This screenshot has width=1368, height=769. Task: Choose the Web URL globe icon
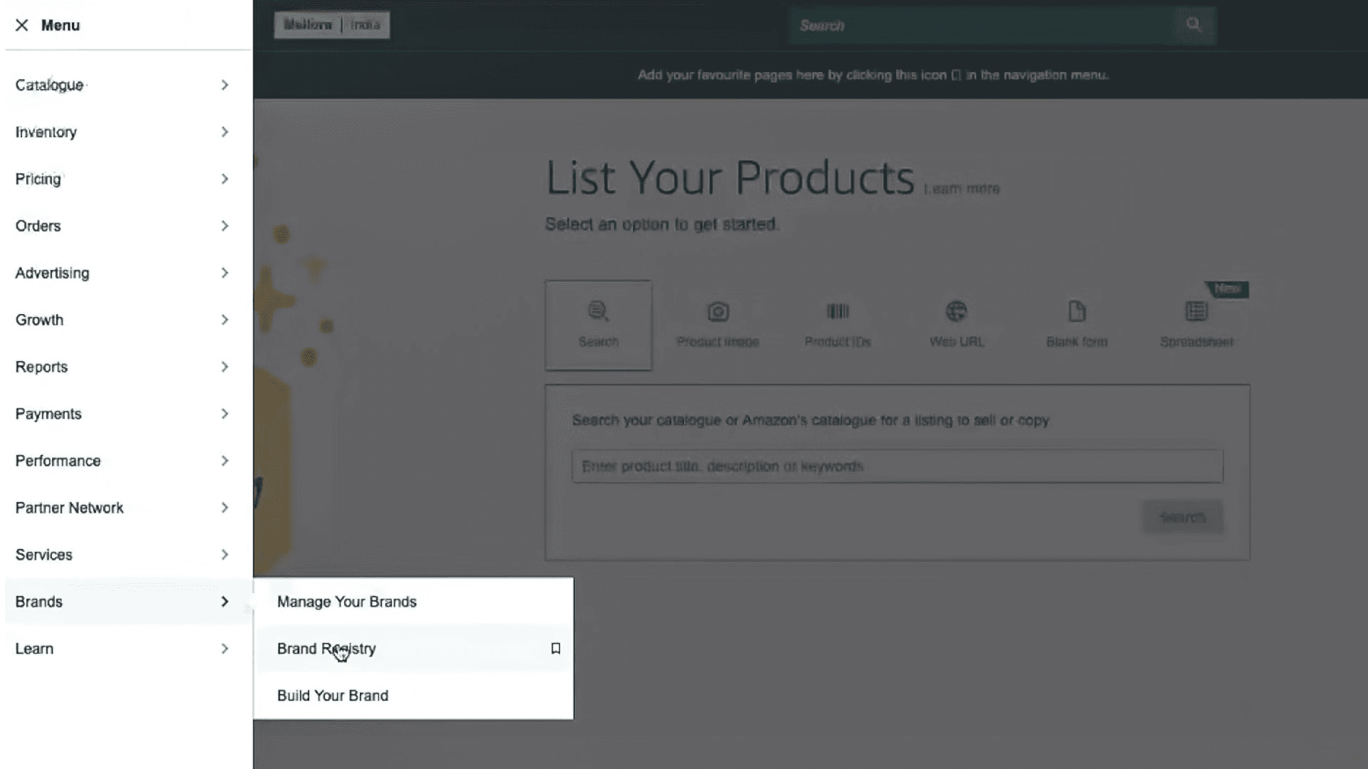956,312
